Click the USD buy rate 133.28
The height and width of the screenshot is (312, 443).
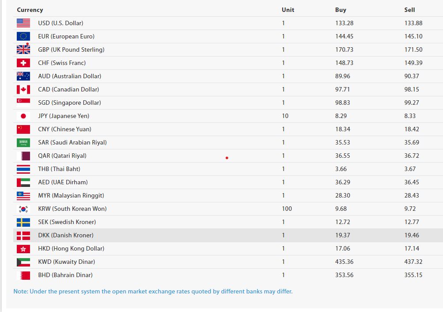[345, 23]
